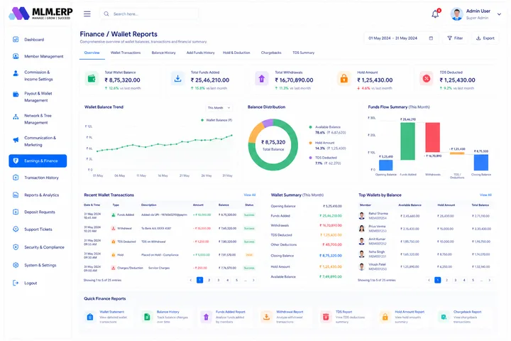Click the MLM.ERP logo
Image resolution: width=511 pixels, height=341 pixels.
(x=40, y=13)
